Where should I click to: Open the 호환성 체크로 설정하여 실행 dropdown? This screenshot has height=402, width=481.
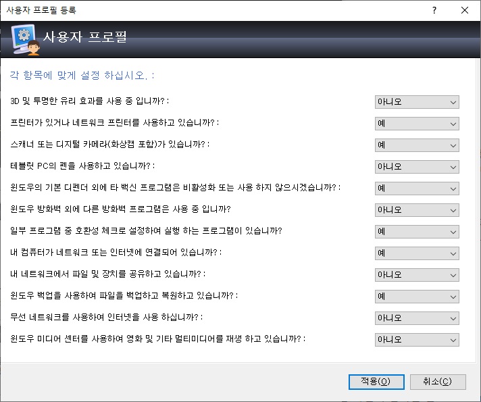tap(417, 232)
